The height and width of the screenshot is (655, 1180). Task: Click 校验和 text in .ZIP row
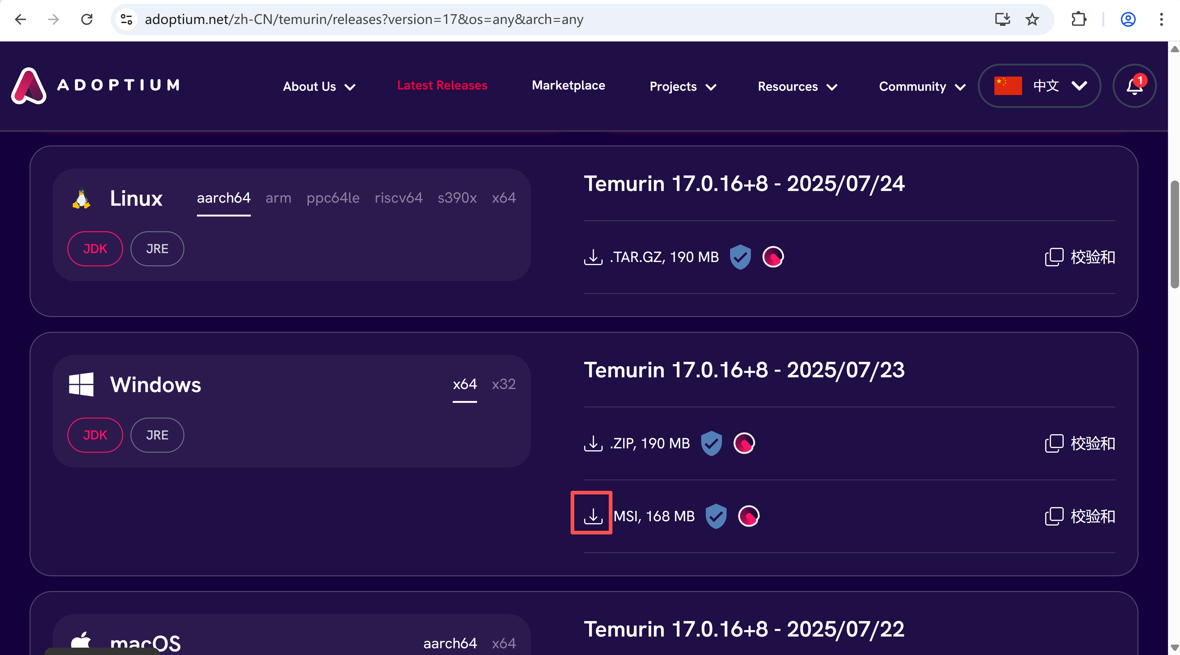[1093, 443]
